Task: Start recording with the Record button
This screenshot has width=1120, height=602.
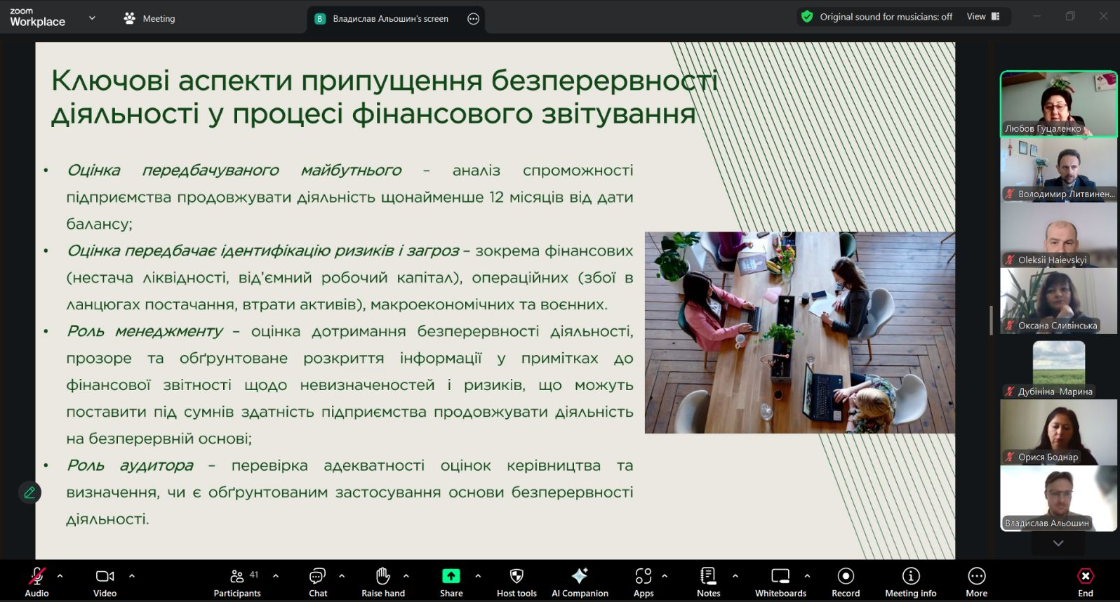Action: pyautogui.click(x=846, y=582)
